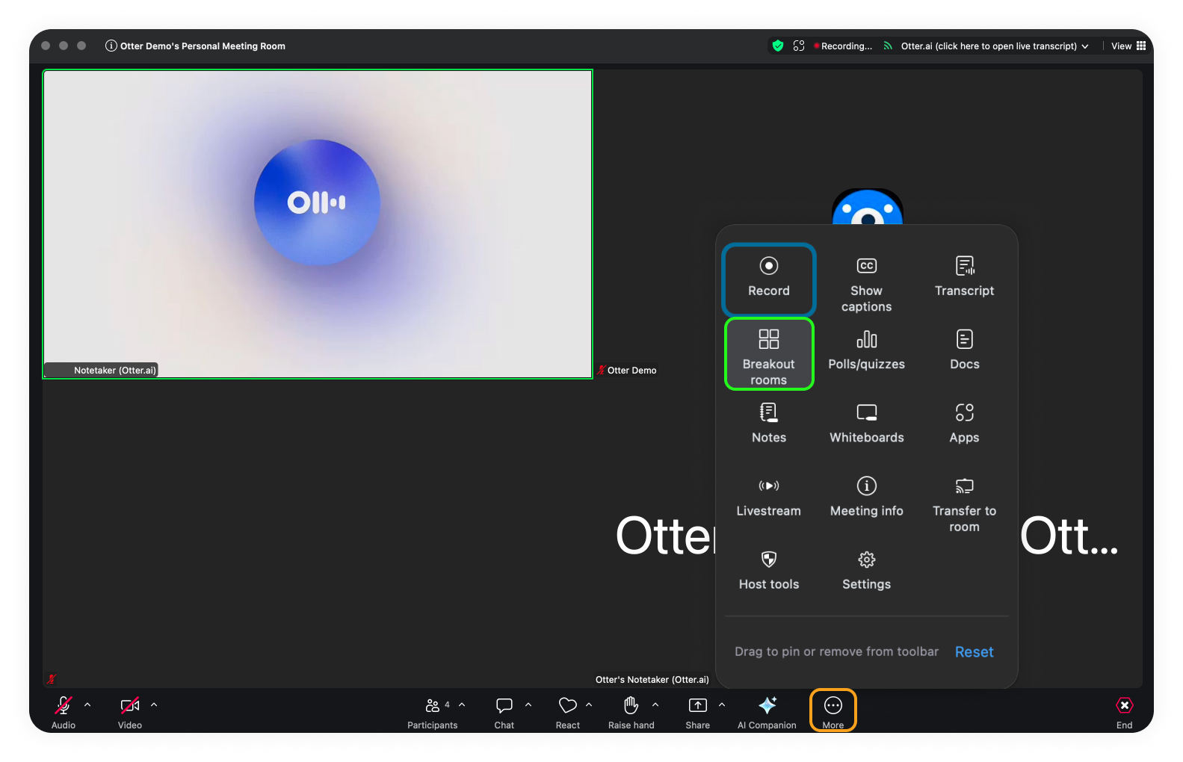Screen dimensions: 1183x762
Task: Open the Apps option
Action: click(x=964, y=424)
